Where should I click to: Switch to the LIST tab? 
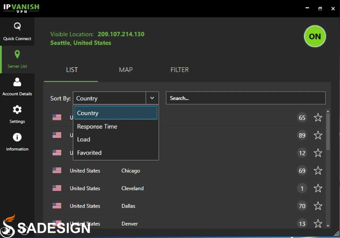pos(72,70)
